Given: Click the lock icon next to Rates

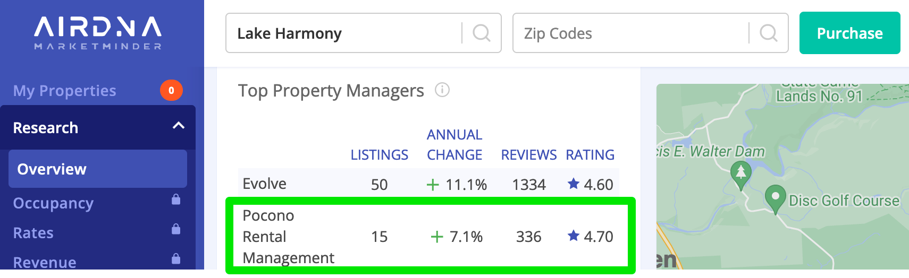Looking at the screenshot, I should [x=176, y=229].
